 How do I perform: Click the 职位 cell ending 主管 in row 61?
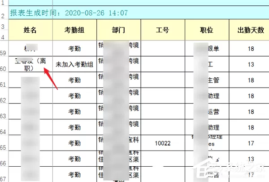click(x=207, y=80)
